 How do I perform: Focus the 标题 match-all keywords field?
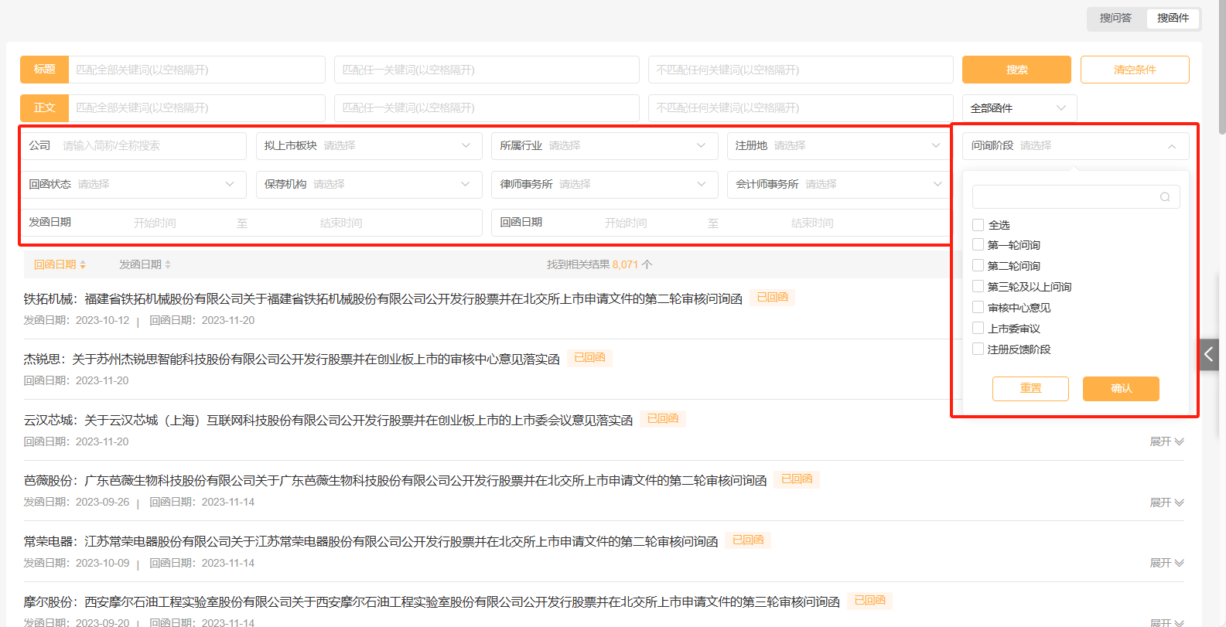[x=196, y=70]
